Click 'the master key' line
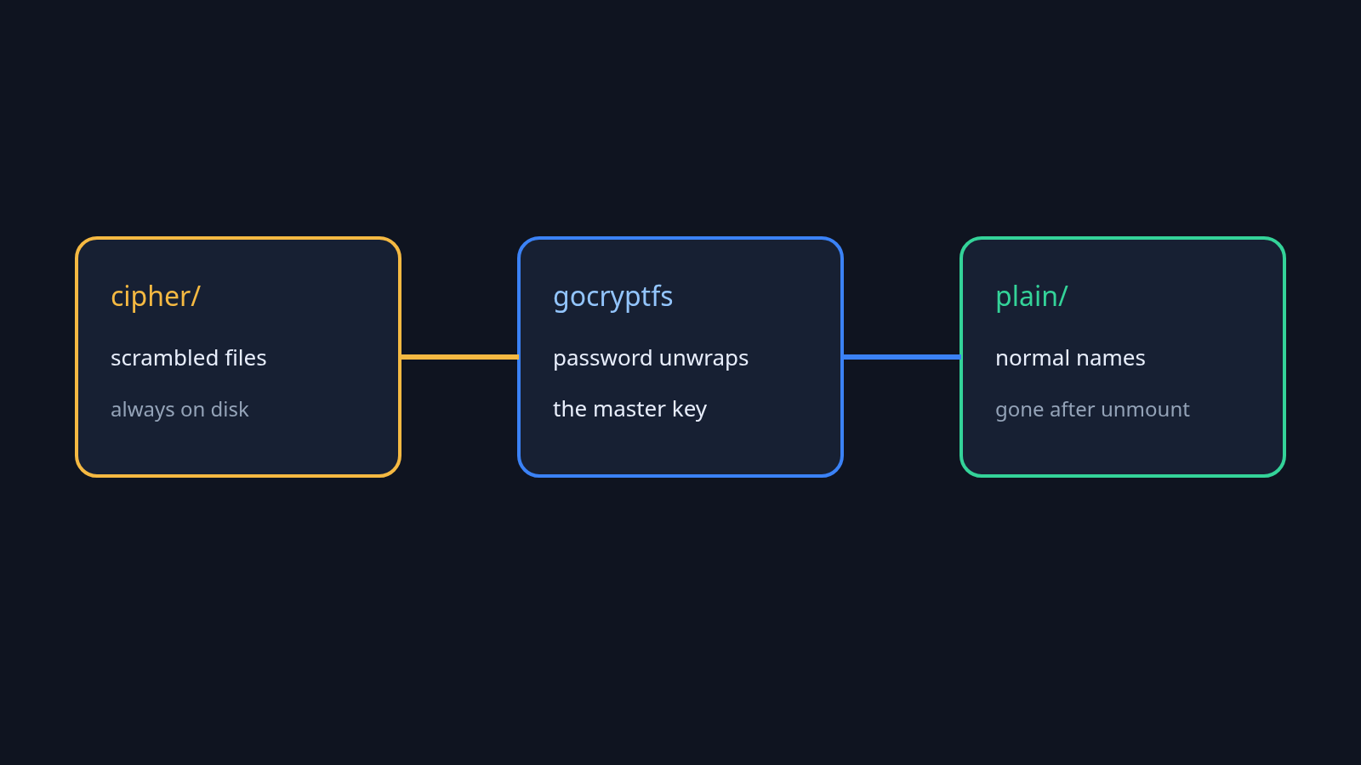Screen dimensions: 1361x765 pos(629,410)
